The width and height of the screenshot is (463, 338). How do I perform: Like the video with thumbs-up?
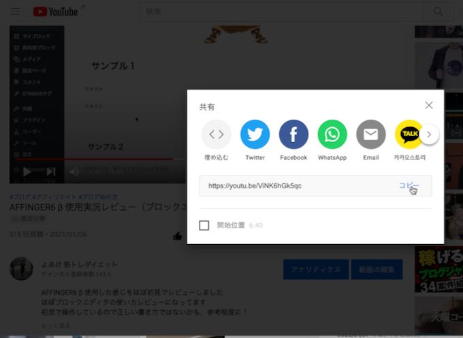click(178, 236)
